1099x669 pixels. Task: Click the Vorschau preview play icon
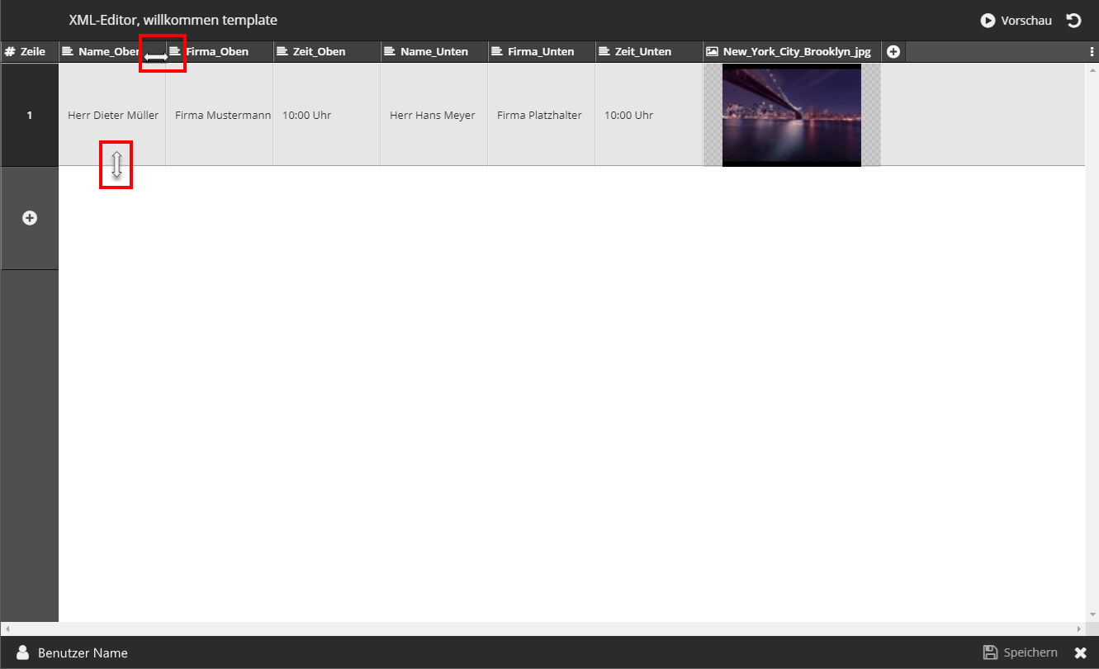click(x=988, y=21)
